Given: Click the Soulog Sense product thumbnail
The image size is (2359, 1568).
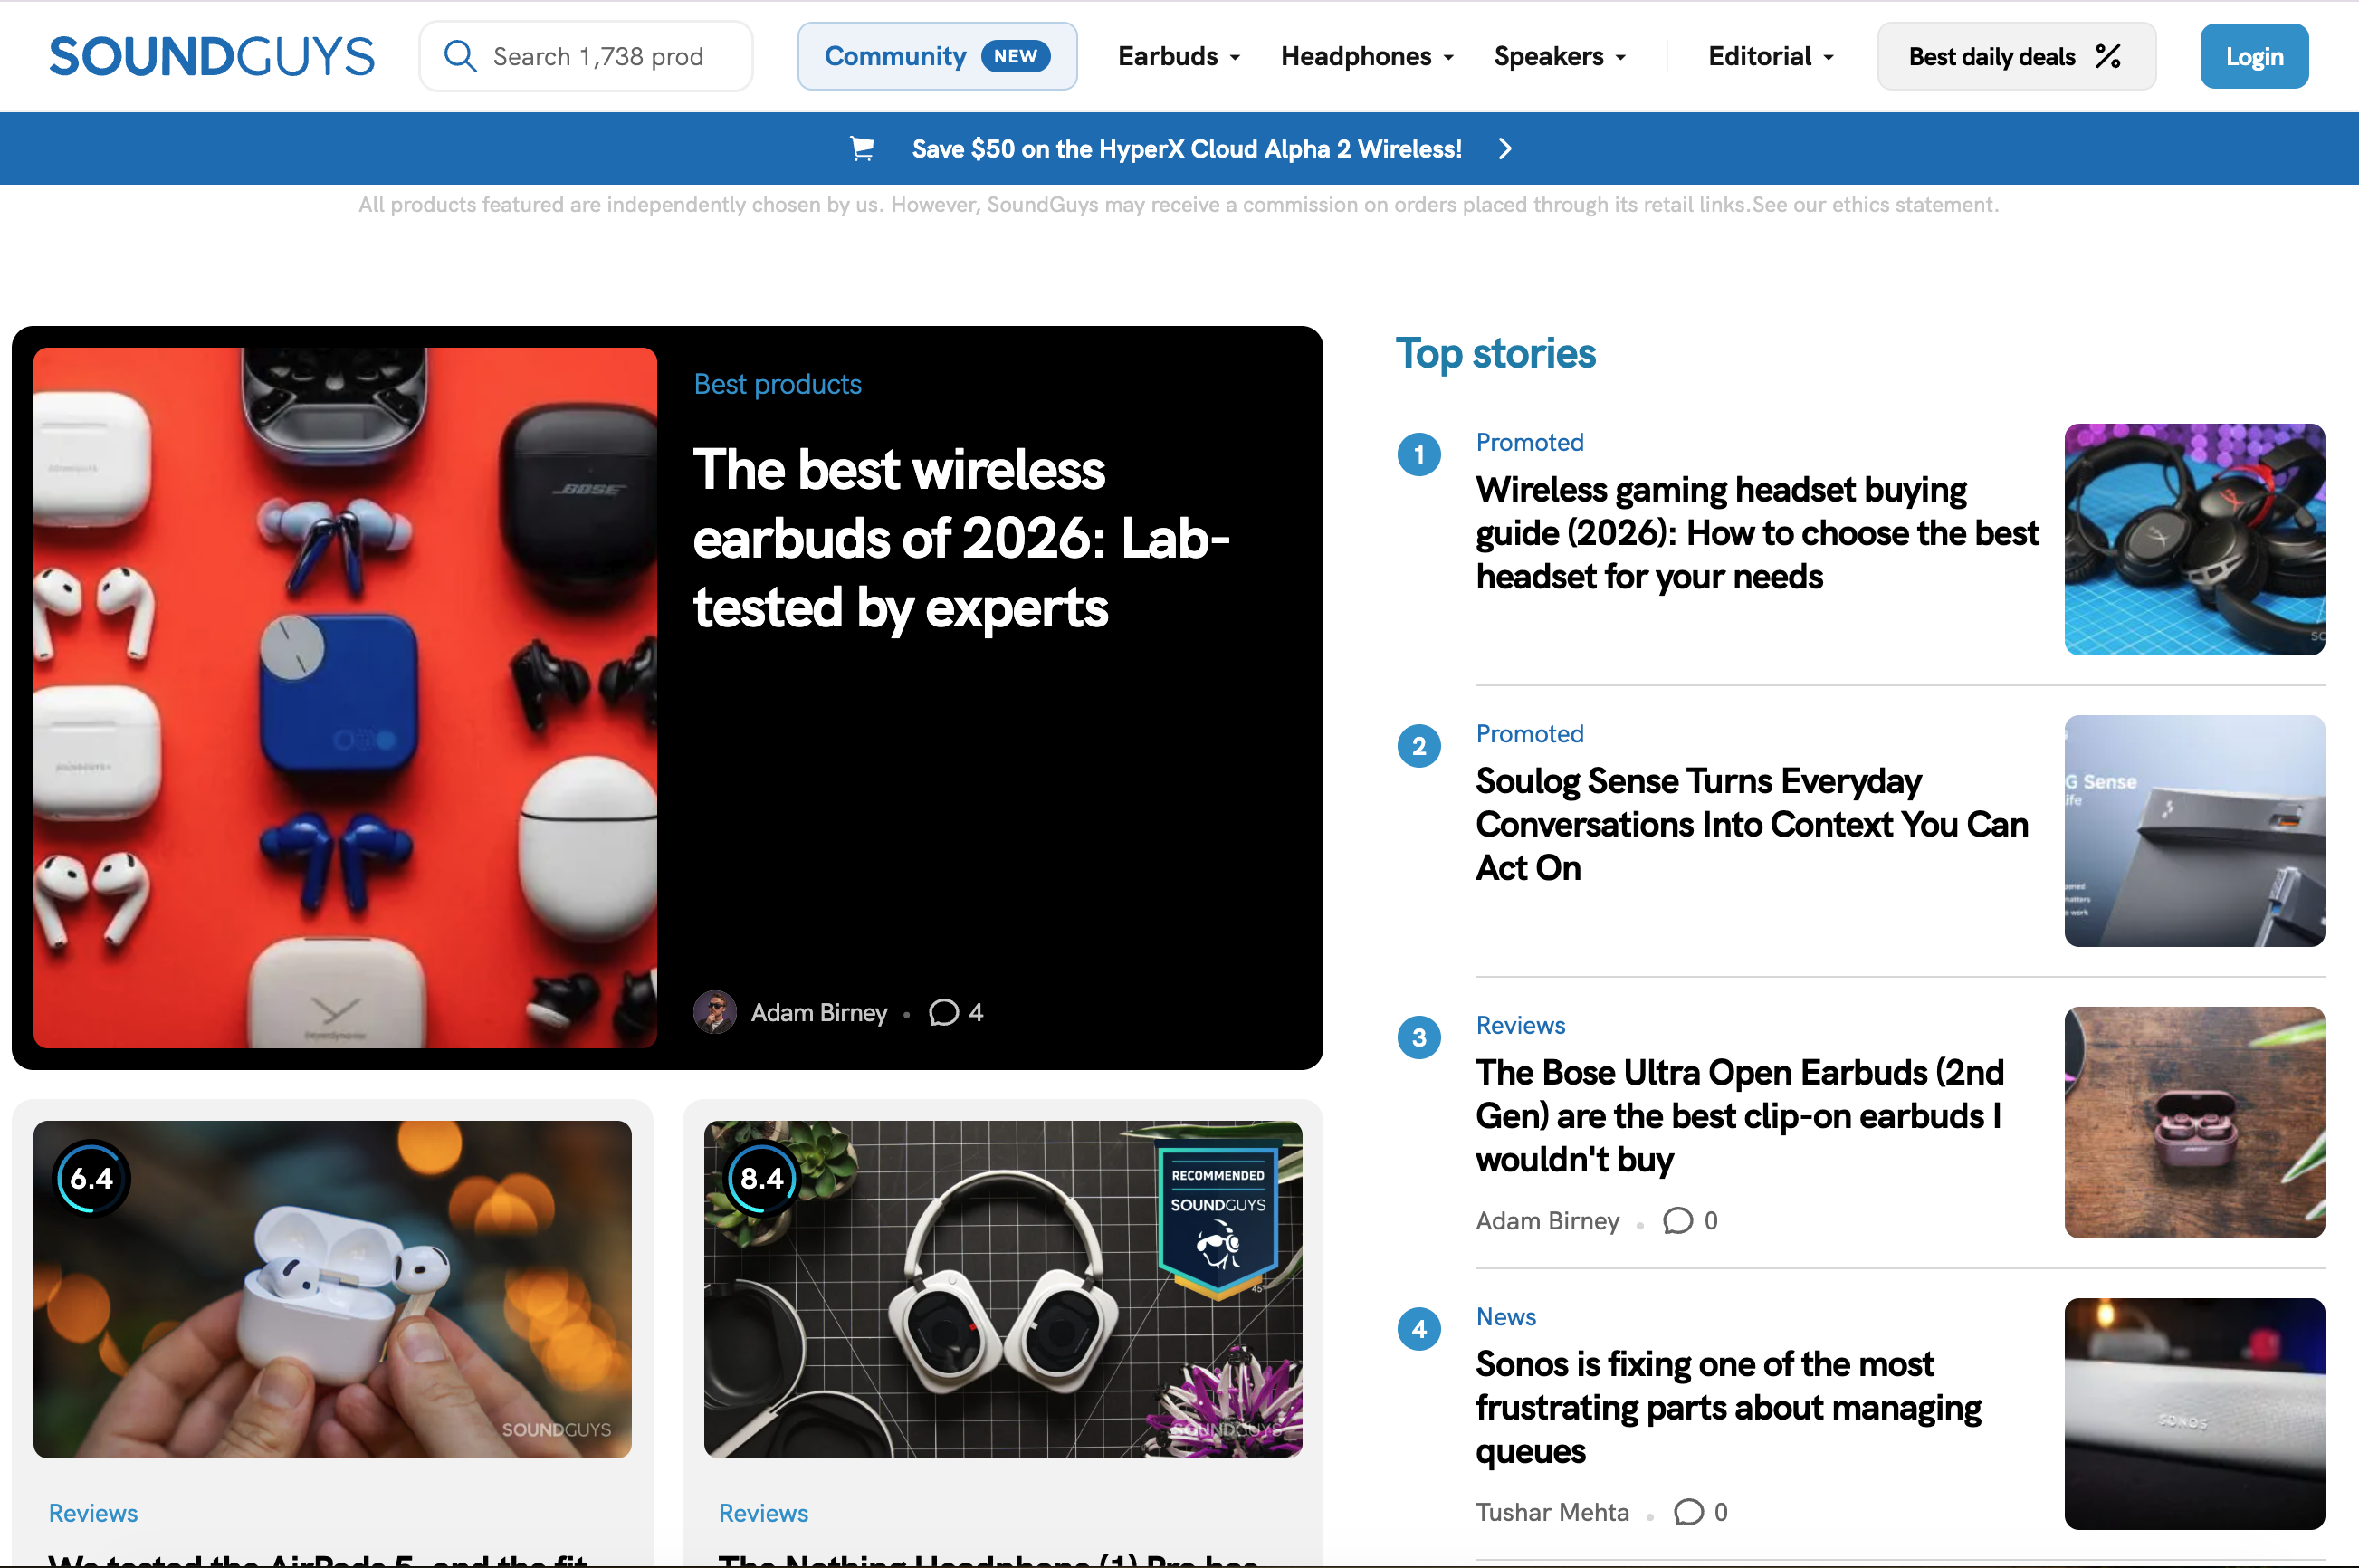Looking at the screenshot, I should click(2194, 831).
